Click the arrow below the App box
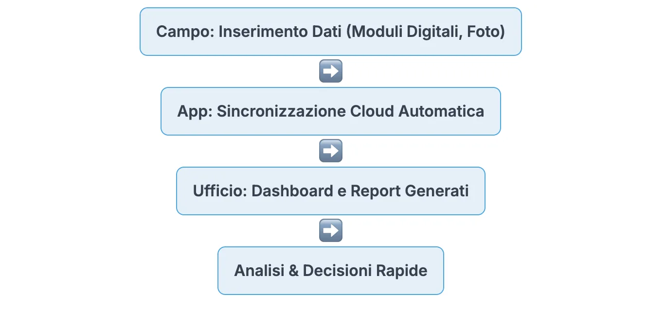This screenshot has width=648, height=311. pos(331,151)
